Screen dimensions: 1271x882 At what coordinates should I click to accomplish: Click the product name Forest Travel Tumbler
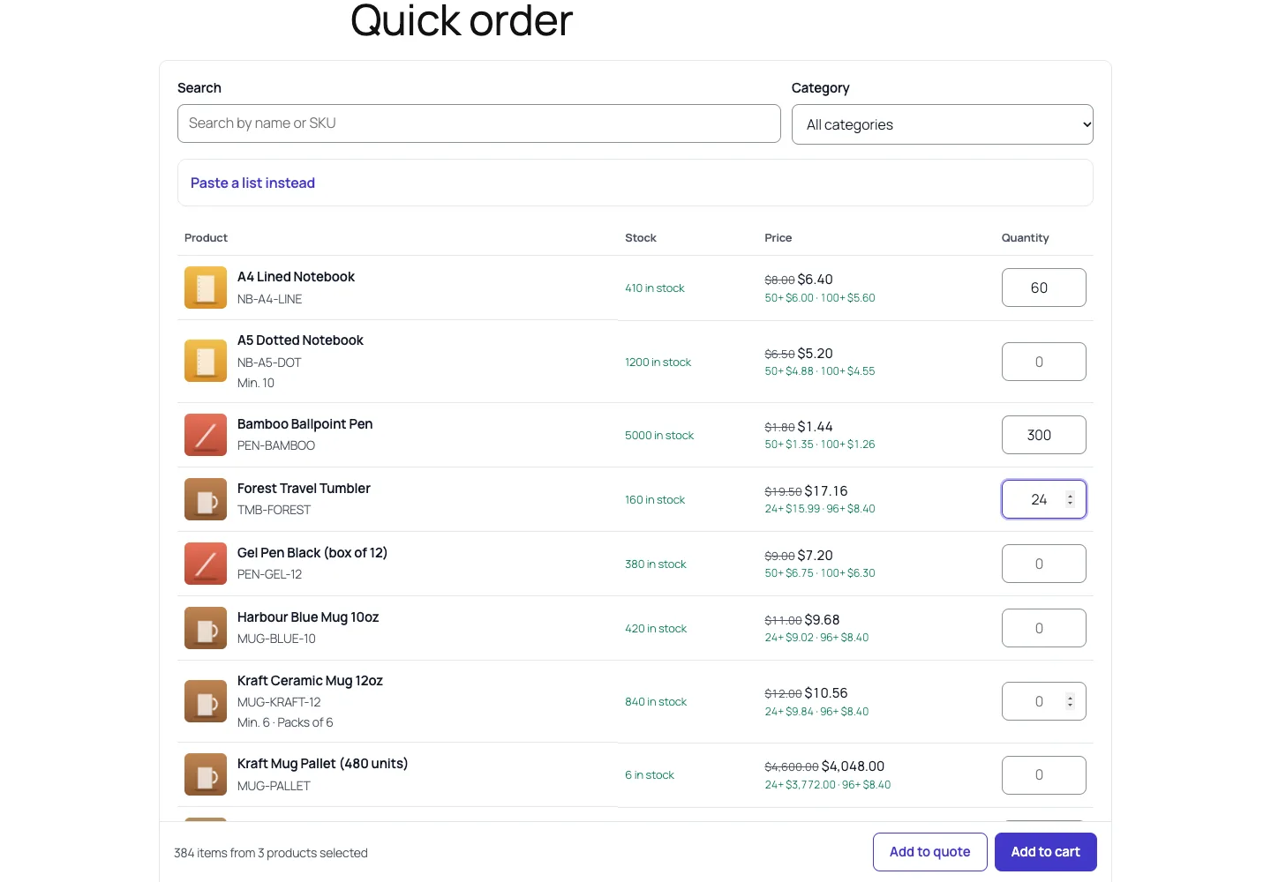tap(304, 489)
